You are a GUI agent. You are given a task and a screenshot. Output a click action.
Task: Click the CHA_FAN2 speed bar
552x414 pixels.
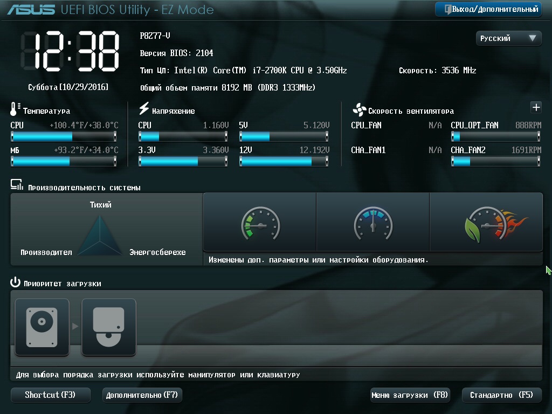click(x=496, y=161)
